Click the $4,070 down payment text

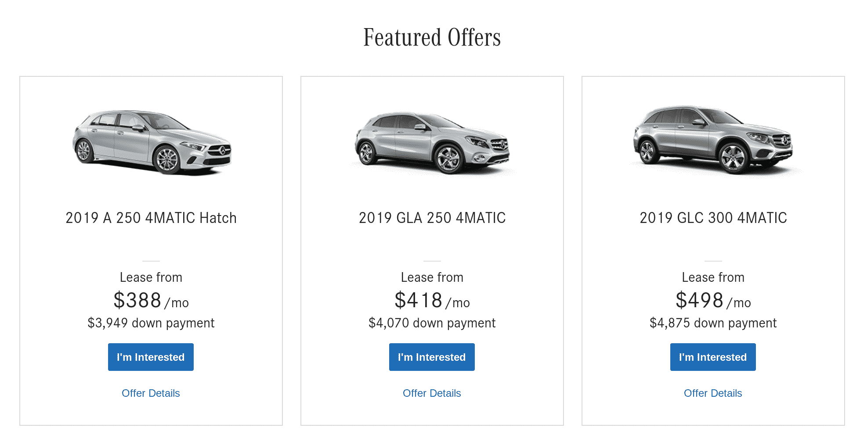pyautogui.click(x=432, y=323)
